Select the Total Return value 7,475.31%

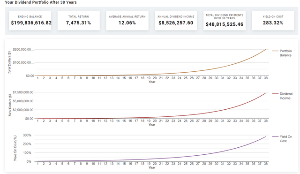[x=78, y=23]
